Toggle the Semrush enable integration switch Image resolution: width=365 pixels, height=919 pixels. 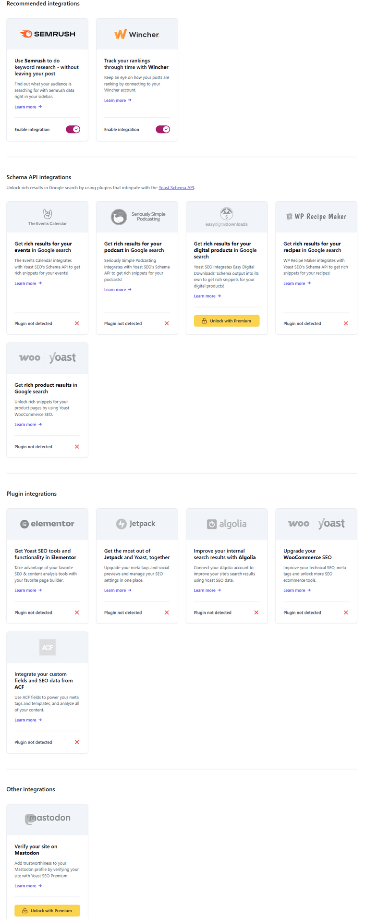coord(73,129)
